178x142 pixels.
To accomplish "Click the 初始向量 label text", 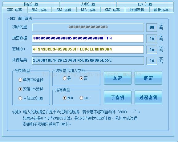I will [20, 27].
